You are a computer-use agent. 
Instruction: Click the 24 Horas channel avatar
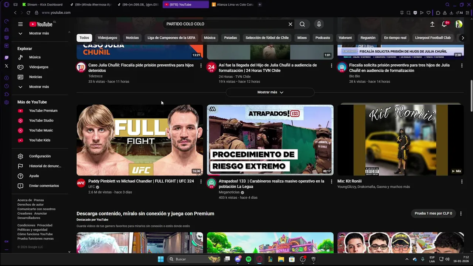(x=211, y=67)
